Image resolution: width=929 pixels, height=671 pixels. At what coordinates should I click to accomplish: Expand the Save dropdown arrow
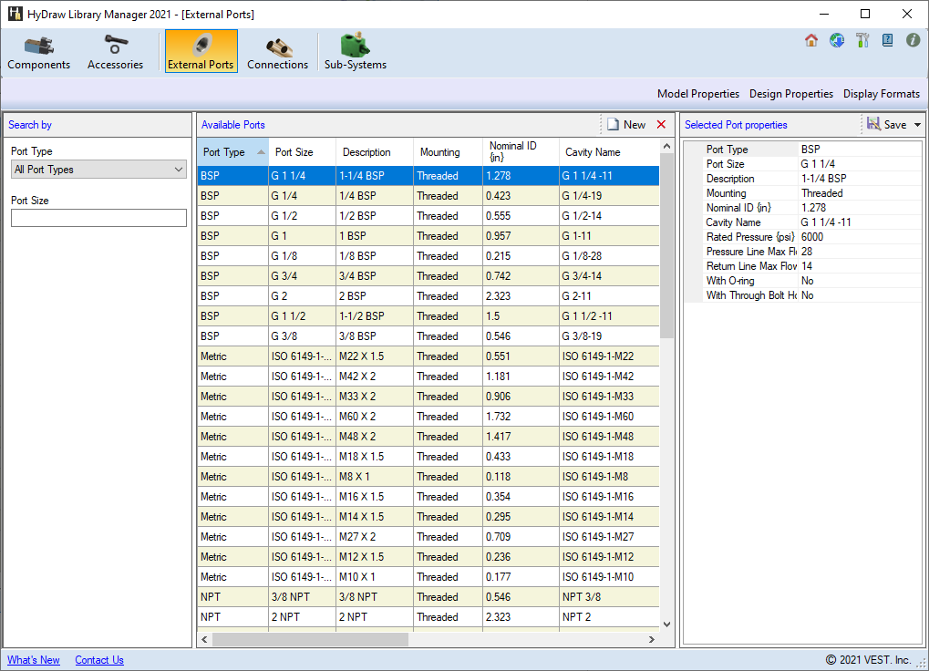(918, 125)
